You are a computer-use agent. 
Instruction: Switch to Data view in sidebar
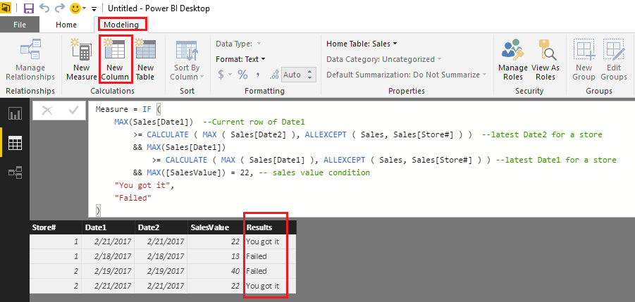15,143
